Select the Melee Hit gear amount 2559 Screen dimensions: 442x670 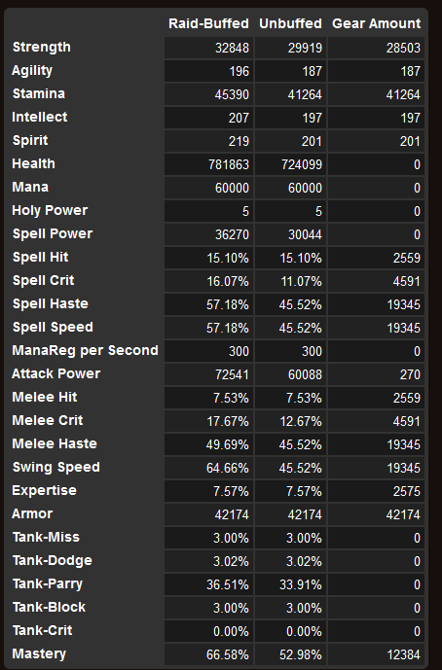(x=407, y=398)
